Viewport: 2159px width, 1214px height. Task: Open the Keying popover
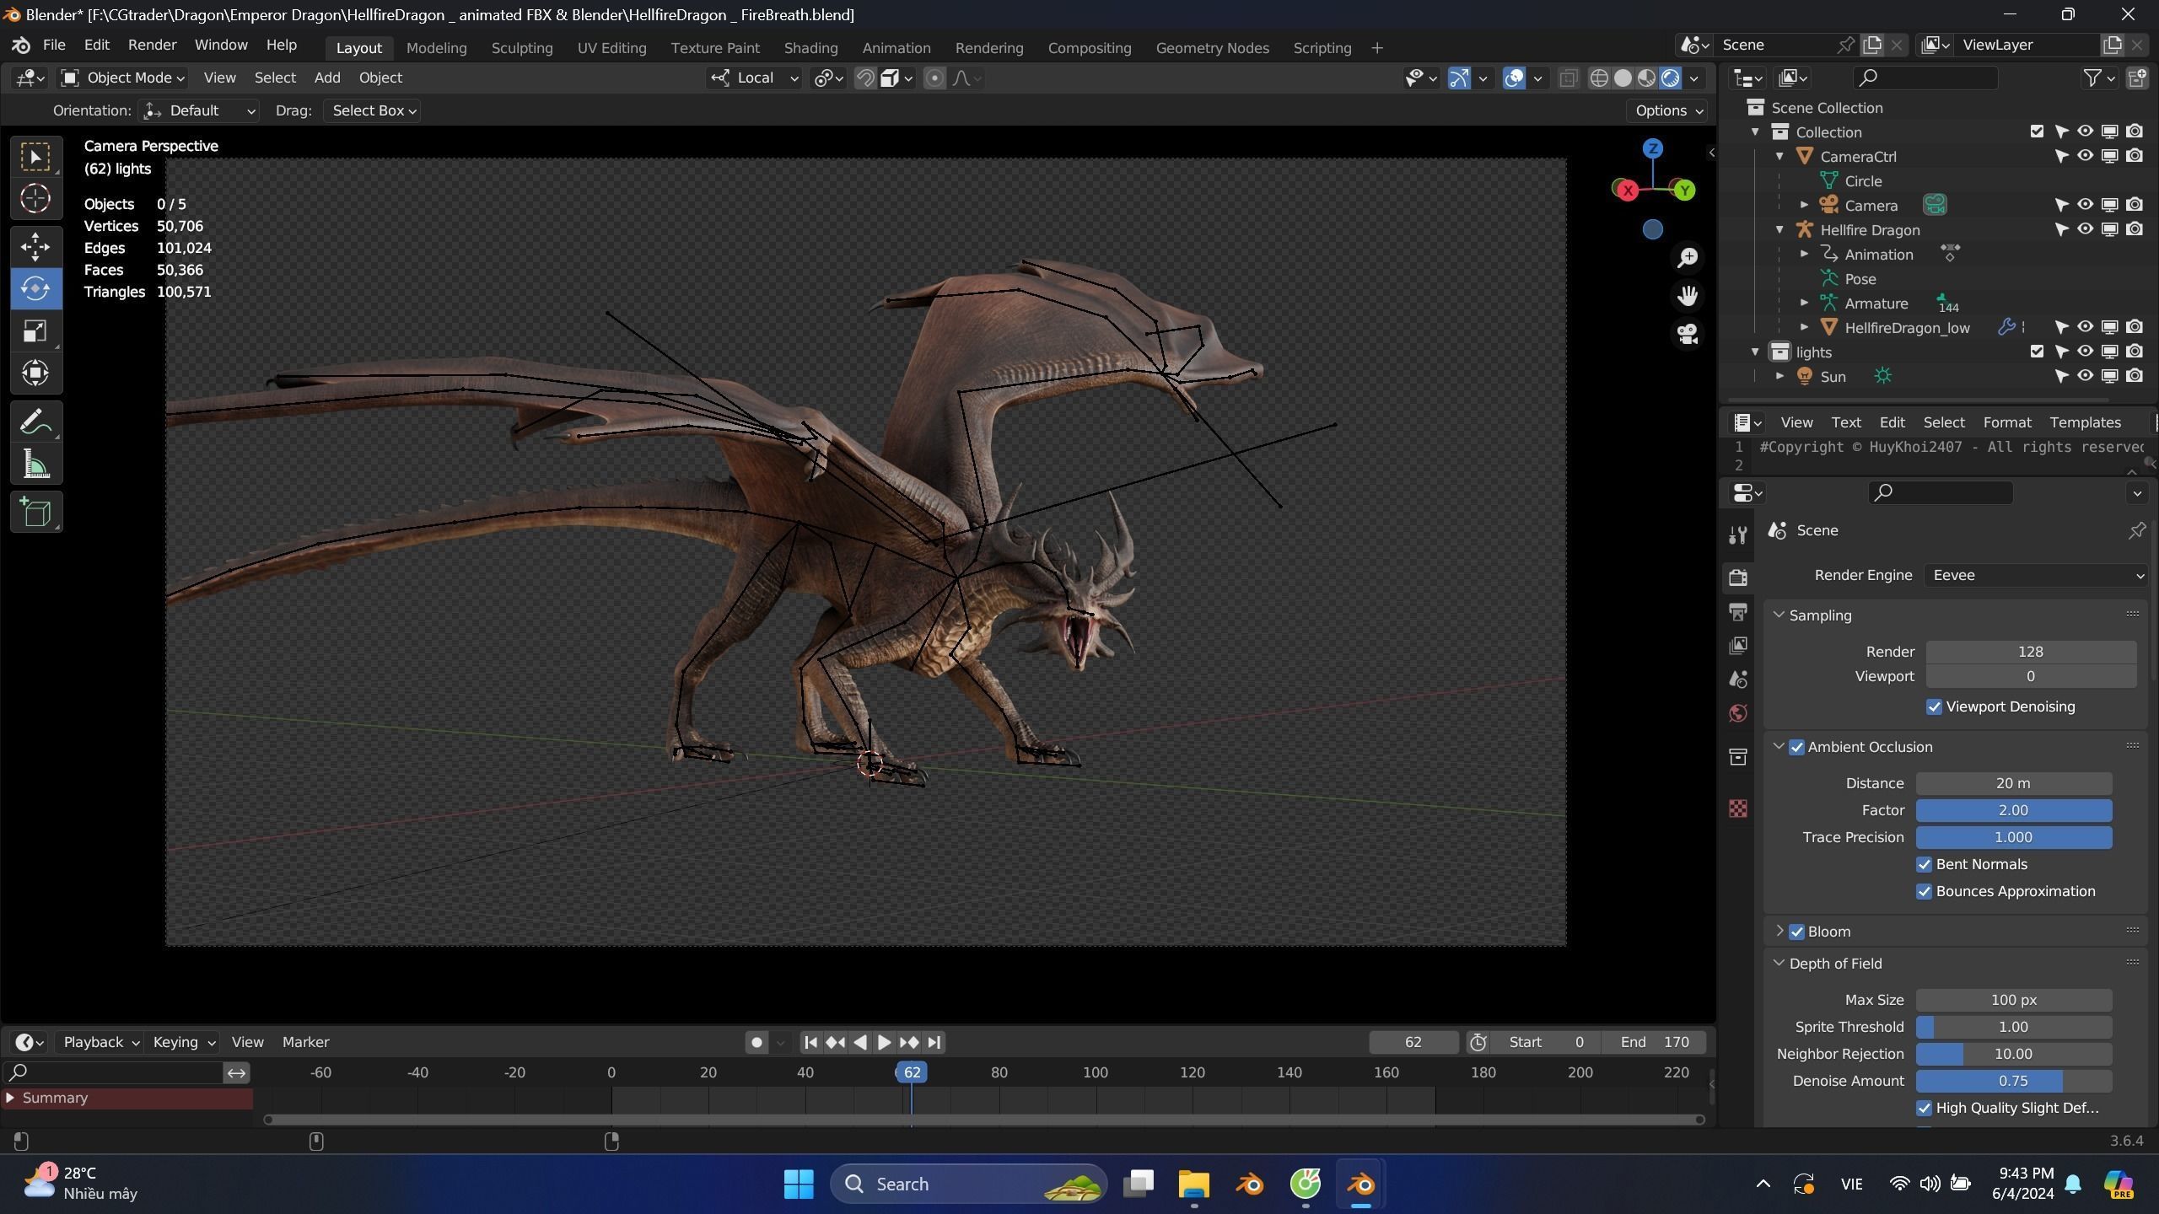183,1043
